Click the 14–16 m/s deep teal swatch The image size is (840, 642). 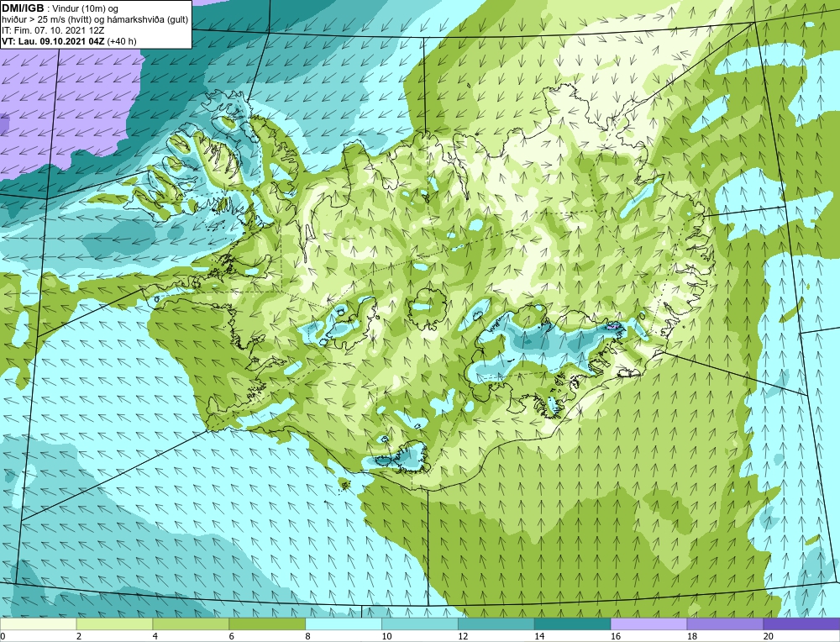tap(572, 624)
